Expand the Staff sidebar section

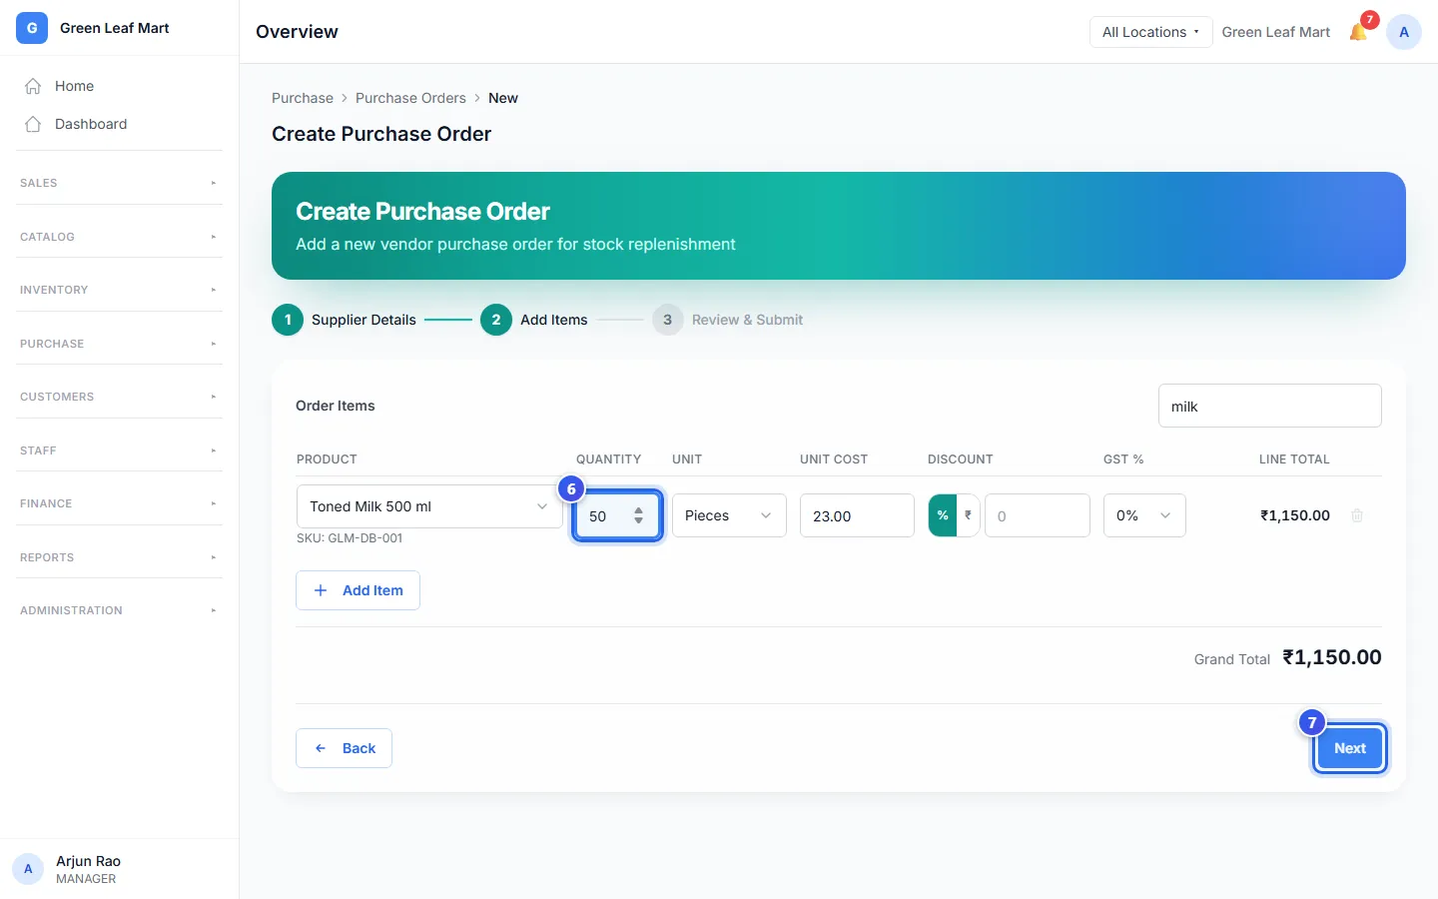[x=120, y=450]
